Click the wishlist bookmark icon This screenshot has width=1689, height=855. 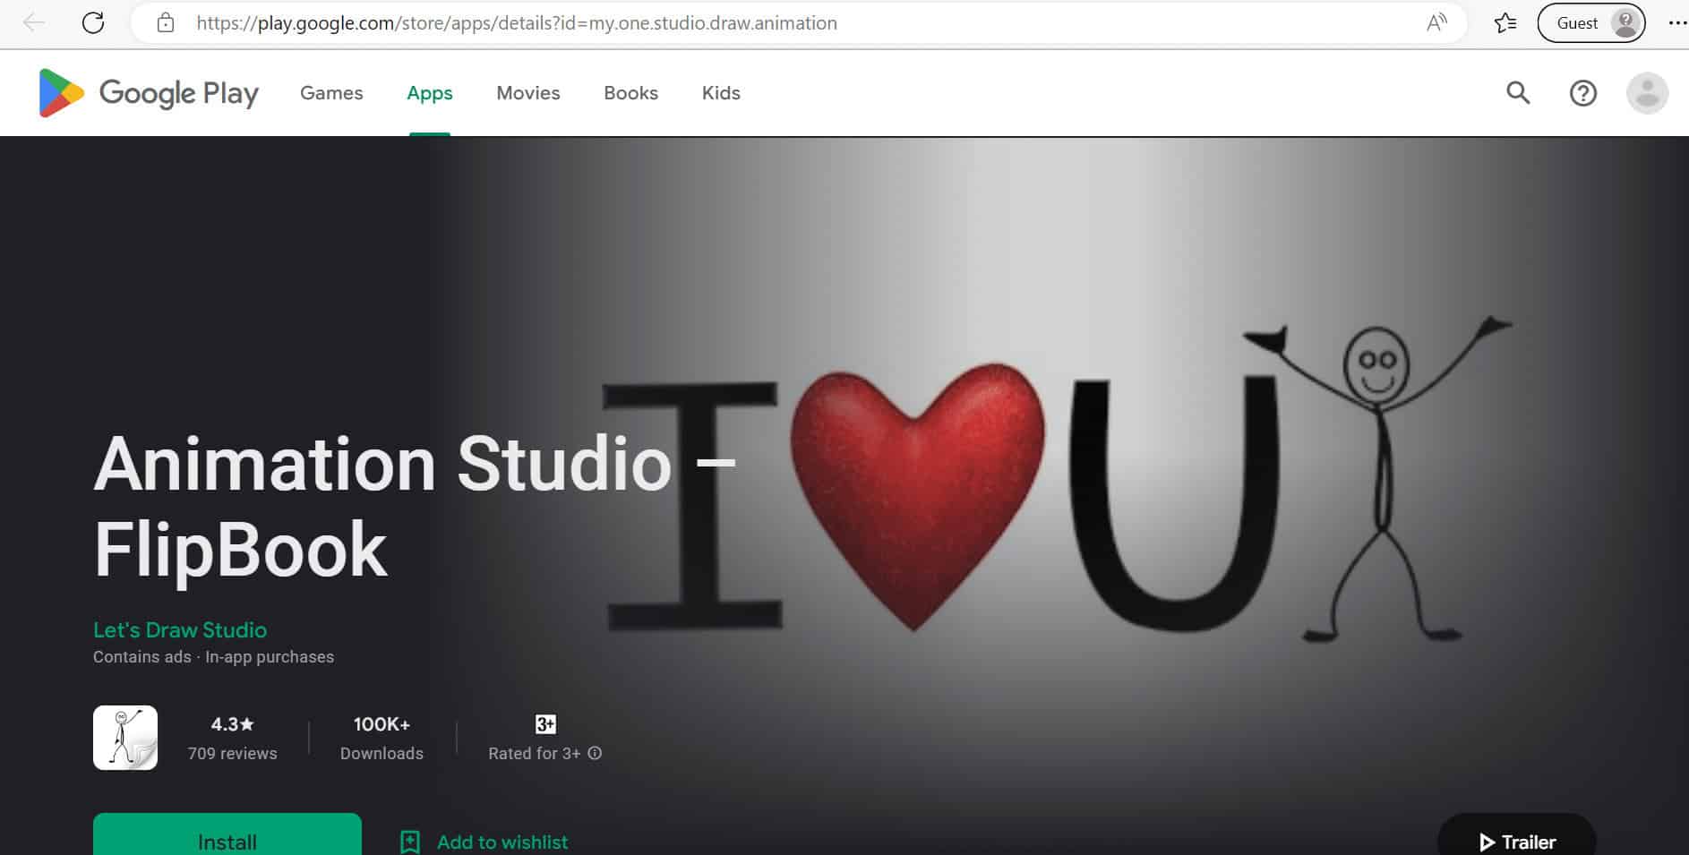click(410, 842)
